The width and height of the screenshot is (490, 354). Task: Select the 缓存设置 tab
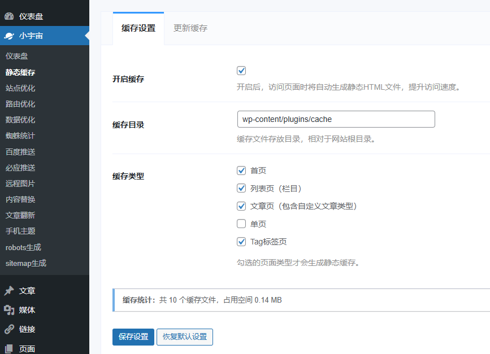(138, 28)
